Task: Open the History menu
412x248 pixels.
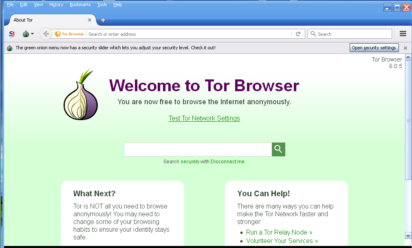Action: (x=56, y=4)
